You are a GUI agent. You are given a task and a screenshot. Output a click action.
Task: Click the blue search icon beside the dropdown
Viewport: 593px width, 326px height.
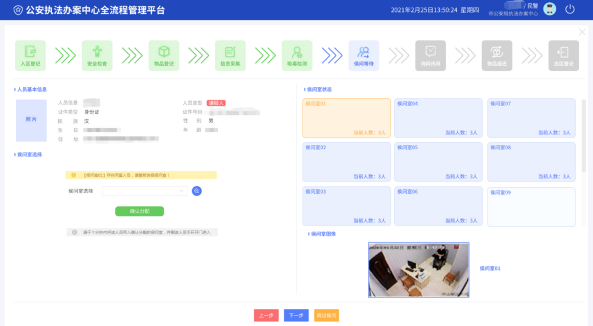pos(197,191)
